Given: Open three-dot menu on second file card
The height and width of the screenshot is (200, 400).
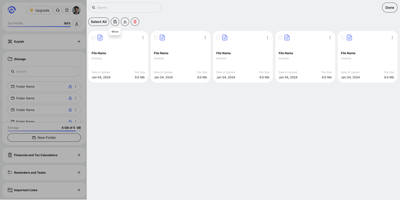Looking at the screenshot, I should (205, 38).
